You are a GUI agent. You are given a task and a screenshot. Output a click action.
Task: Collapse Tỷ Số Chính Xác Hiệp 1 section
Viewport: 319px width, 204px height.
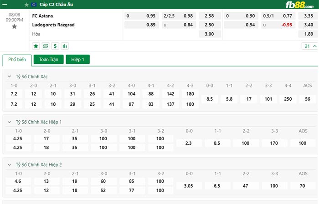coord(10,122)
